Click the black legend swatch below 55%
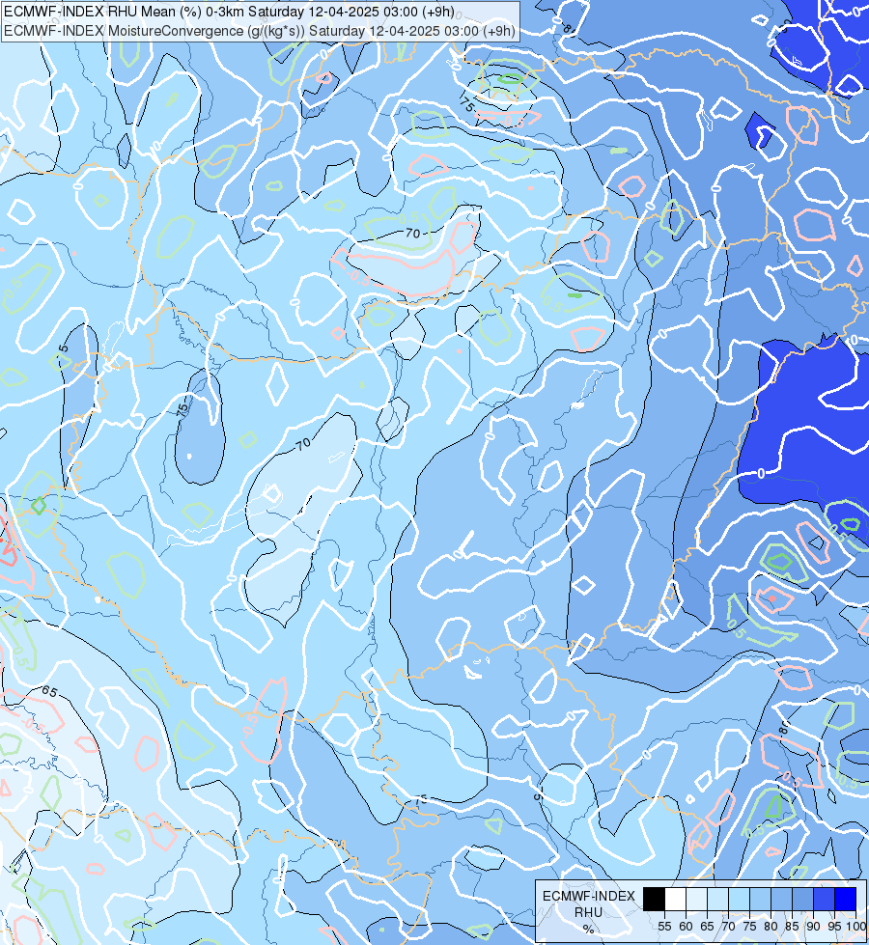The image size is (869, 945). [655, 899]
